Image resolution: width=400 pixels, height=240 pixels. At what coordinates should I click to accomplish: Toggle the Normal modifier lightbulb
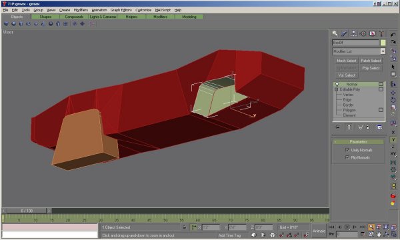click(x=337, y=84)
